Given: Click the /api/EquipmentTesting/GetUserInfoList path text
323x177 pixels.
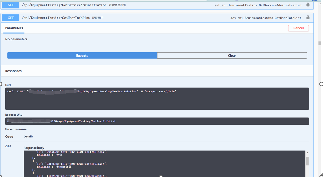Looking at the screenshot, I should click(56, 18).
